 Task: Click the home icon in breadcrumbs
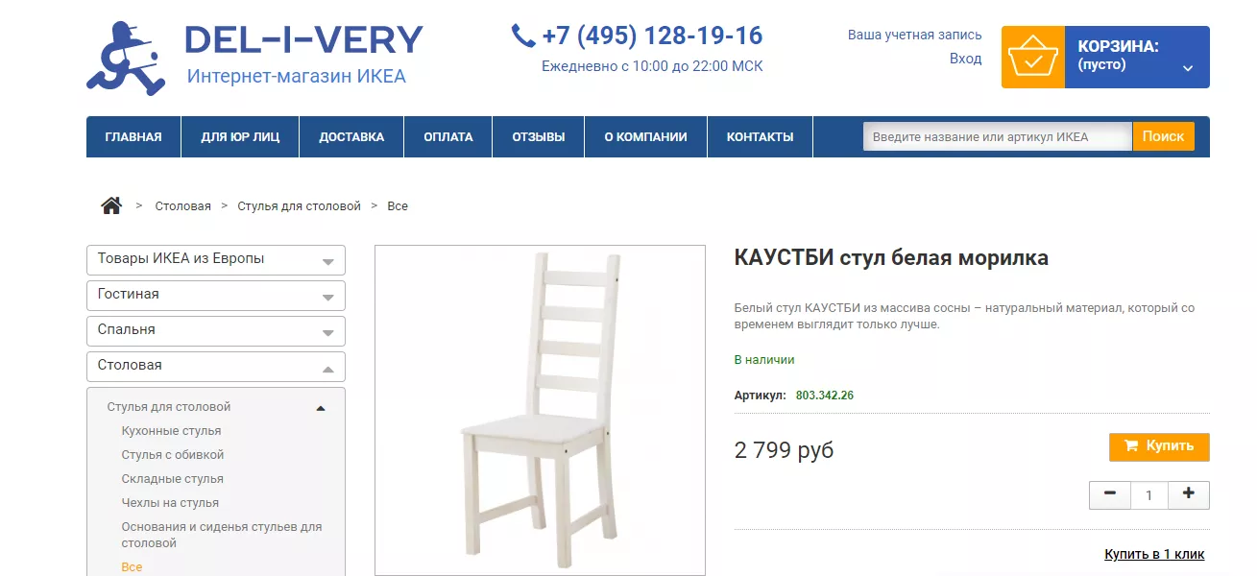click(111, 205)
